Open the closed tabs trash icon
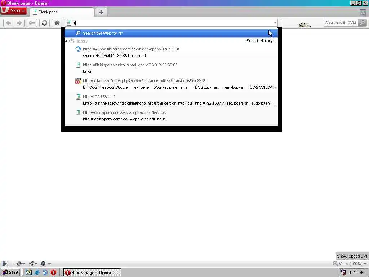 tap(363, 12)
